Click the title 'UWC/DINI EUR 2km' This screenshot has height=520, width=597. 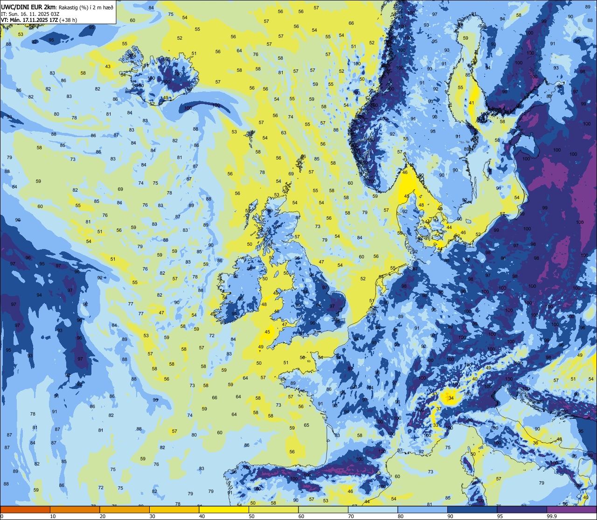tap(28, 7)
